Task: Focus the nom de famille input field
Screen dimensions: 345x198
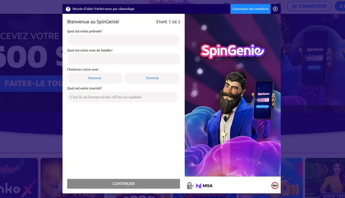Action: [123, 59]
